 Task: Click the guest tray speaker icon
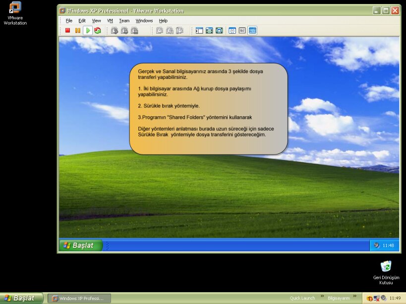click(x=377, y=245)
